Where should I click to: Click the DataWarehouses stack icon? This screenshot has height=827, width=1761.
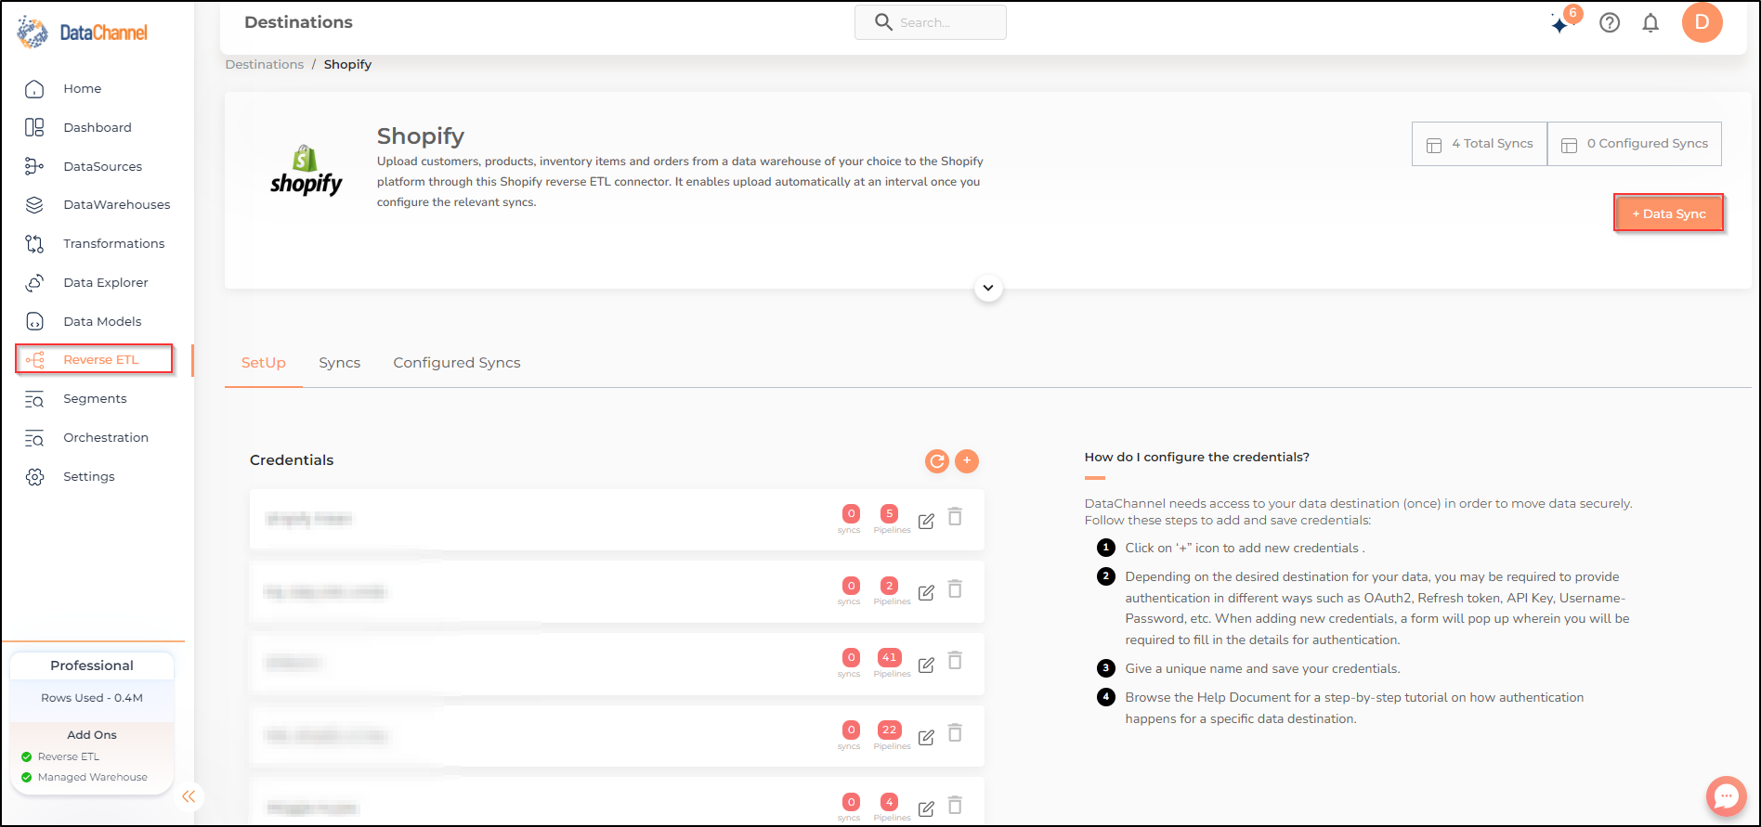34,205
